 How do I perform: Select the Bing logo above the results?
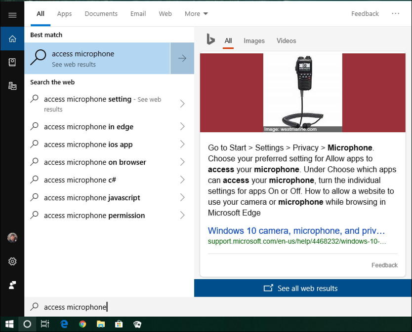point(211,40)
